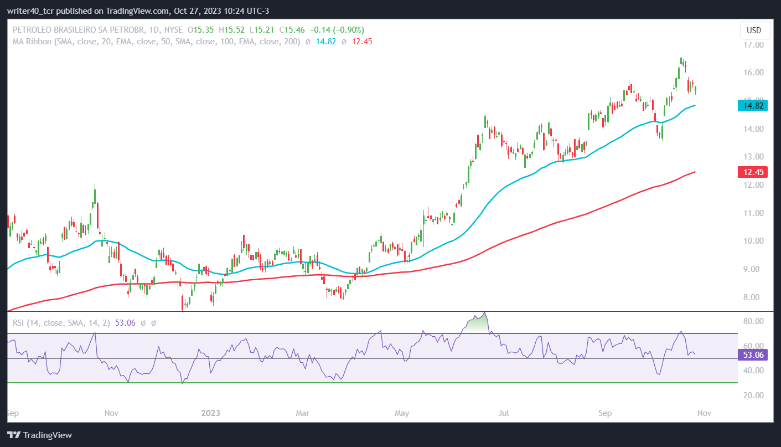Viewport: 781px width, 447px height.
Task: Click the 13.00 price axis label
Action: click(x=754, y=157)
